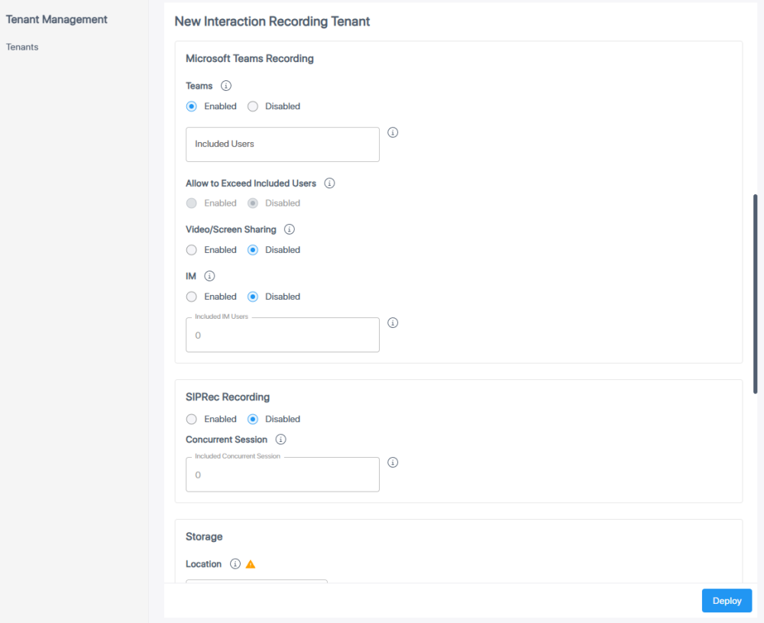The image size is (764, 623).
Task: Click info icon beside Included Users field
Action: (x=393, y=132)
